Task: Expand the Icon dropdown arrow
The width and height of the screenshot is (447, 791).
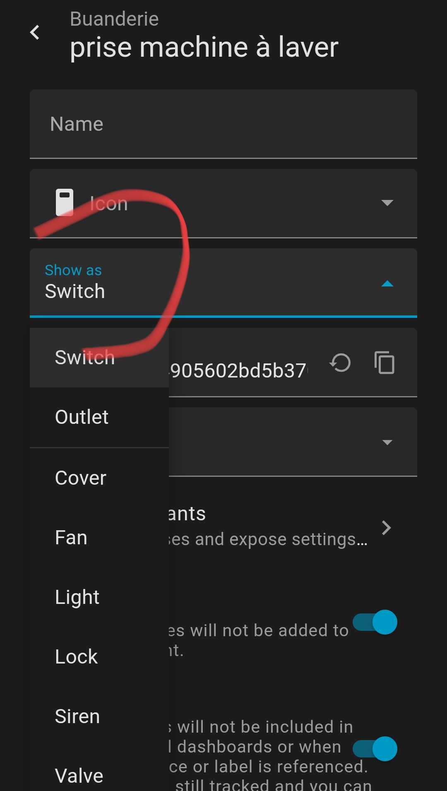Action: coord(387,203)
